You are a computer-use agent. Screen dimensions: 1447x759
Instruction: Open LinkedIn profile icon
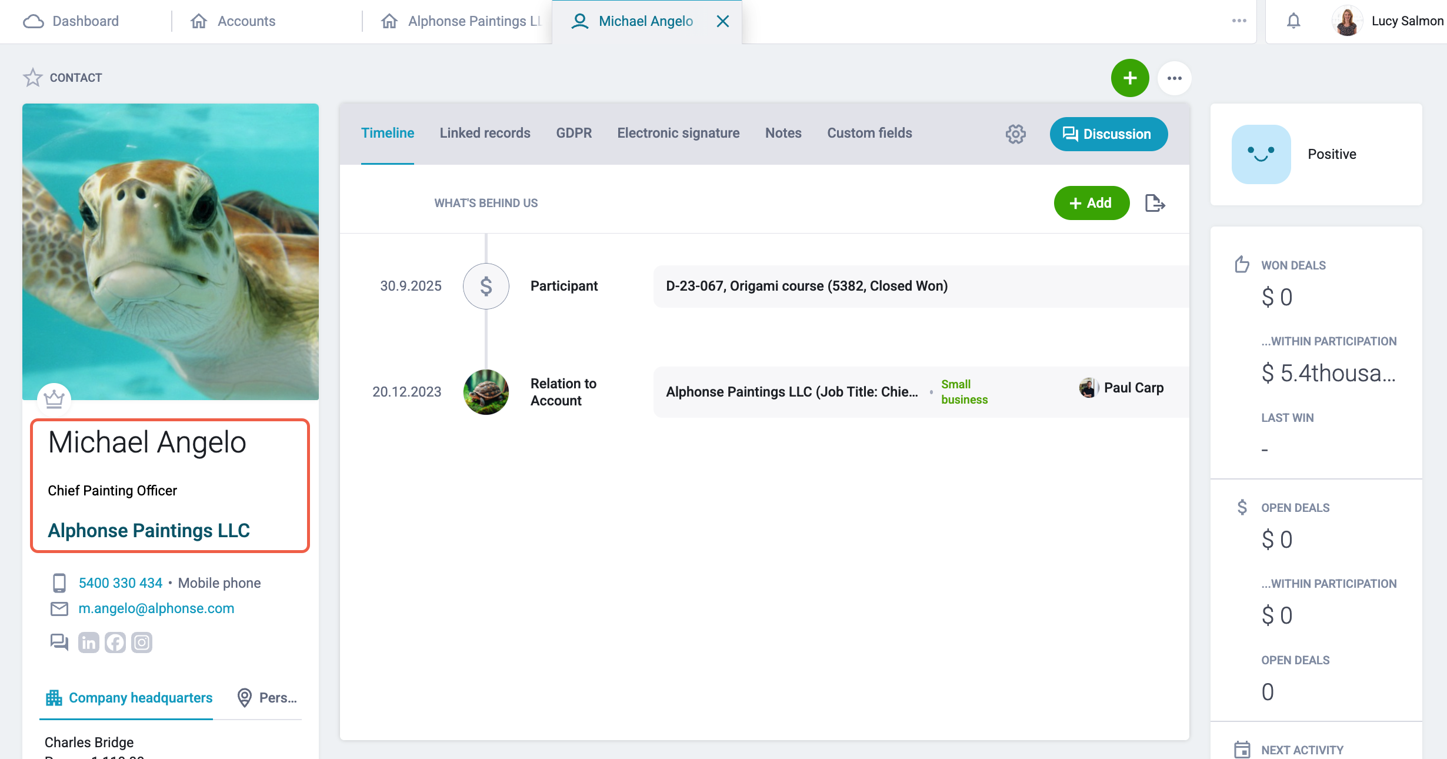click(x=89, y=643)
